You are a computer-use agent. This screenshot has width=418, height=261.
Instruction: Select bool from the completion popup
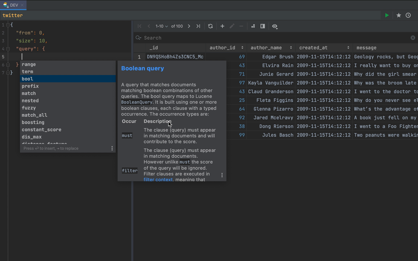tap(27, 79)
